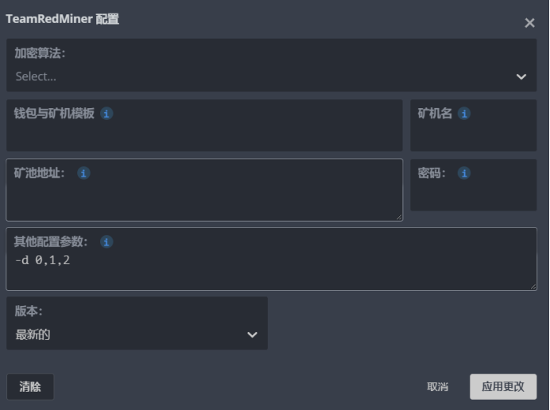Viewport: 550px width, 410px height.
Task: Expand the 加密算法 chevron arrow
Action: pyautogui.click(x=521, y=77)
